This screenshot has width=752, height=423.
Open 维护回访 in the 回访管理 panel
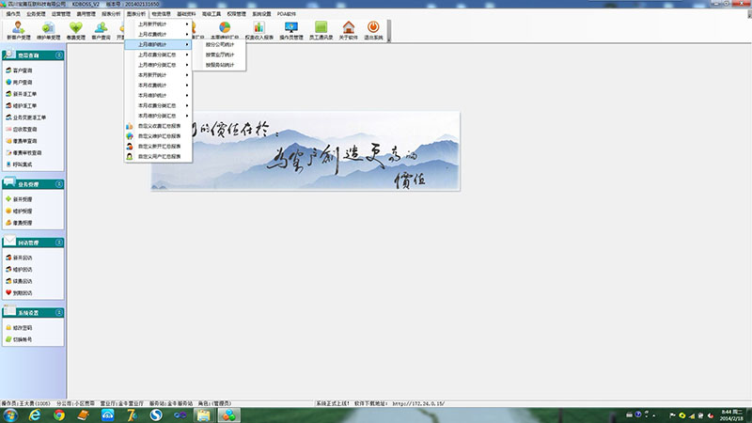(19, 270)
